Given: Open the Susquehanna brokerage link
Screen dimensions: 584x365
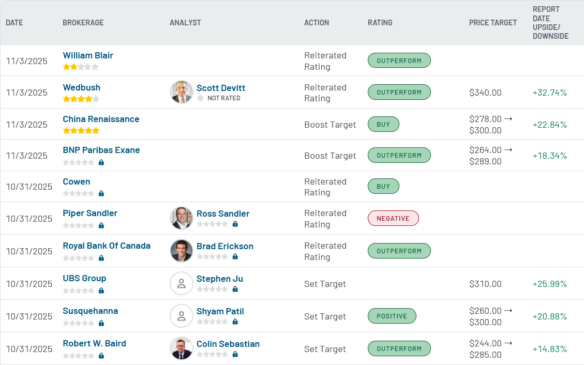Looking at the screenshot, I should (x=91, y=311).
